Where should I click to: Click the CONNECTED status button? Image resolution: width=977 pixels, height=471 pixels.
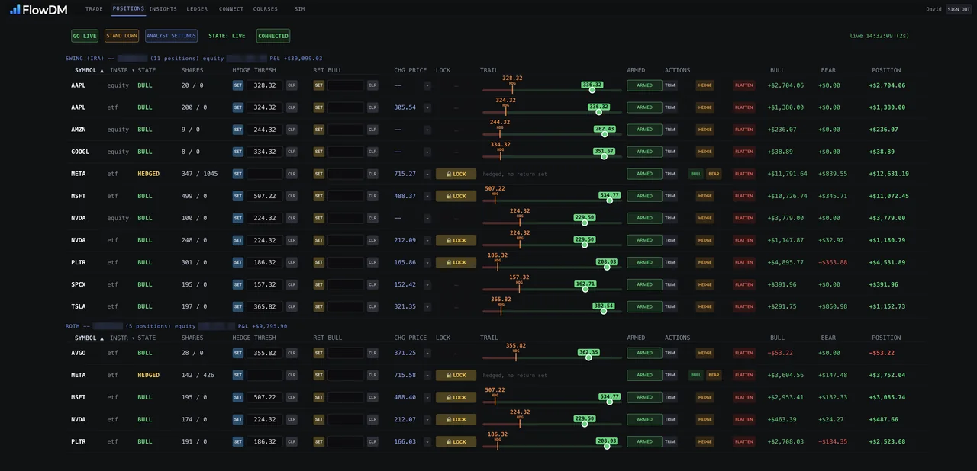tap(273, 36)
